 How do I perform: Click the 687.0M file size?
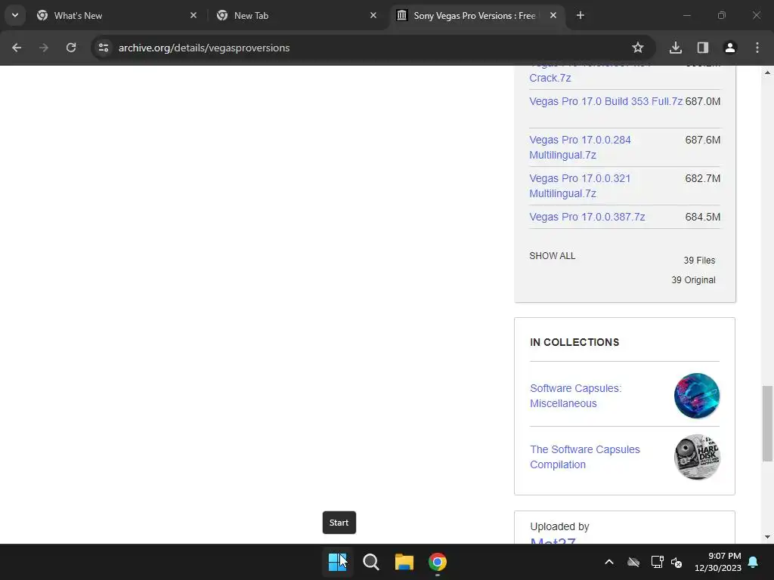[x=702, y=102]
